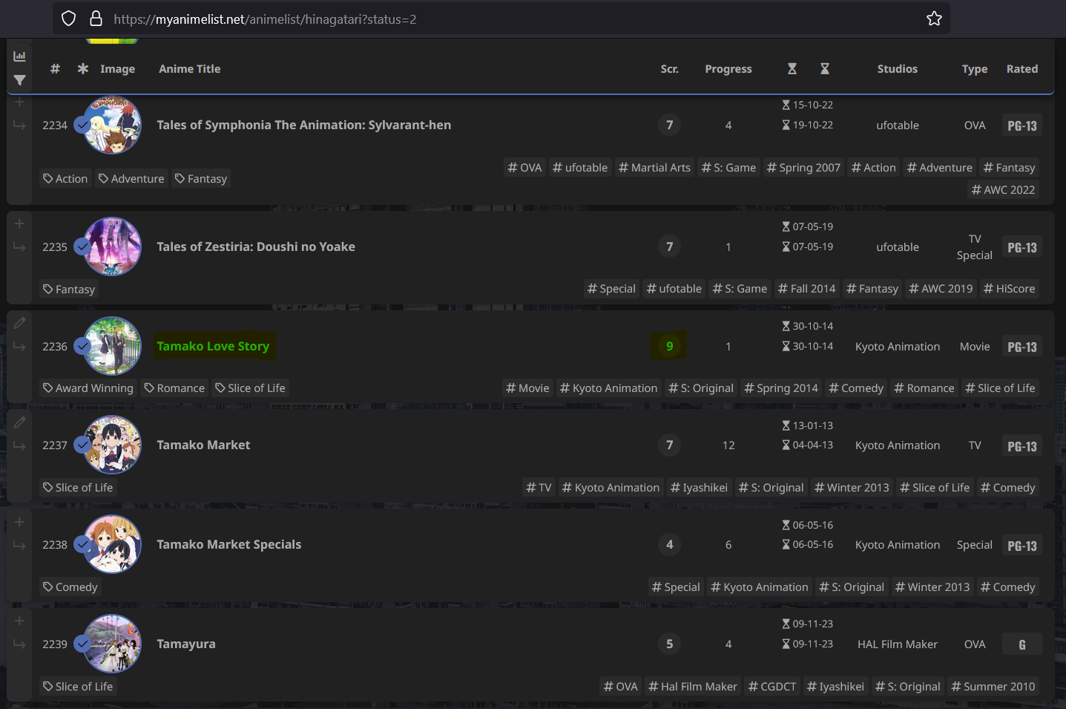
Task: Click the CGDCT hashtag
Action: click(x=773, y=687)
